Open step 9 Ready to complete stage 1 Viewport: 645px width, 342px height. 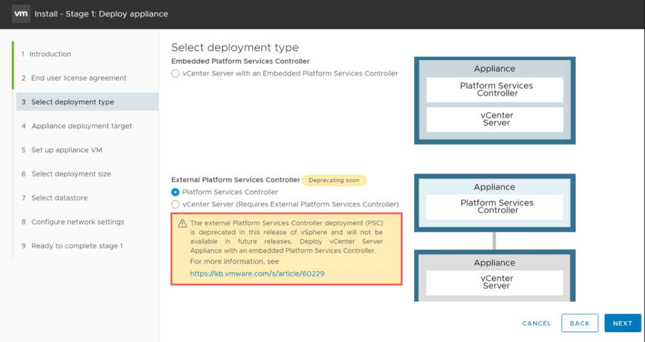[77, 246]
